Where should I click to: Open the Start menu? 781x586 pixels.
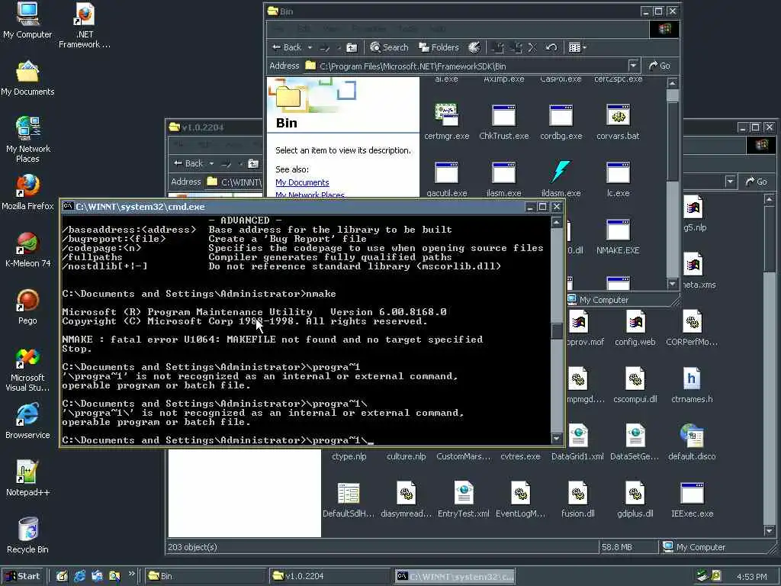tap(23, 576)
